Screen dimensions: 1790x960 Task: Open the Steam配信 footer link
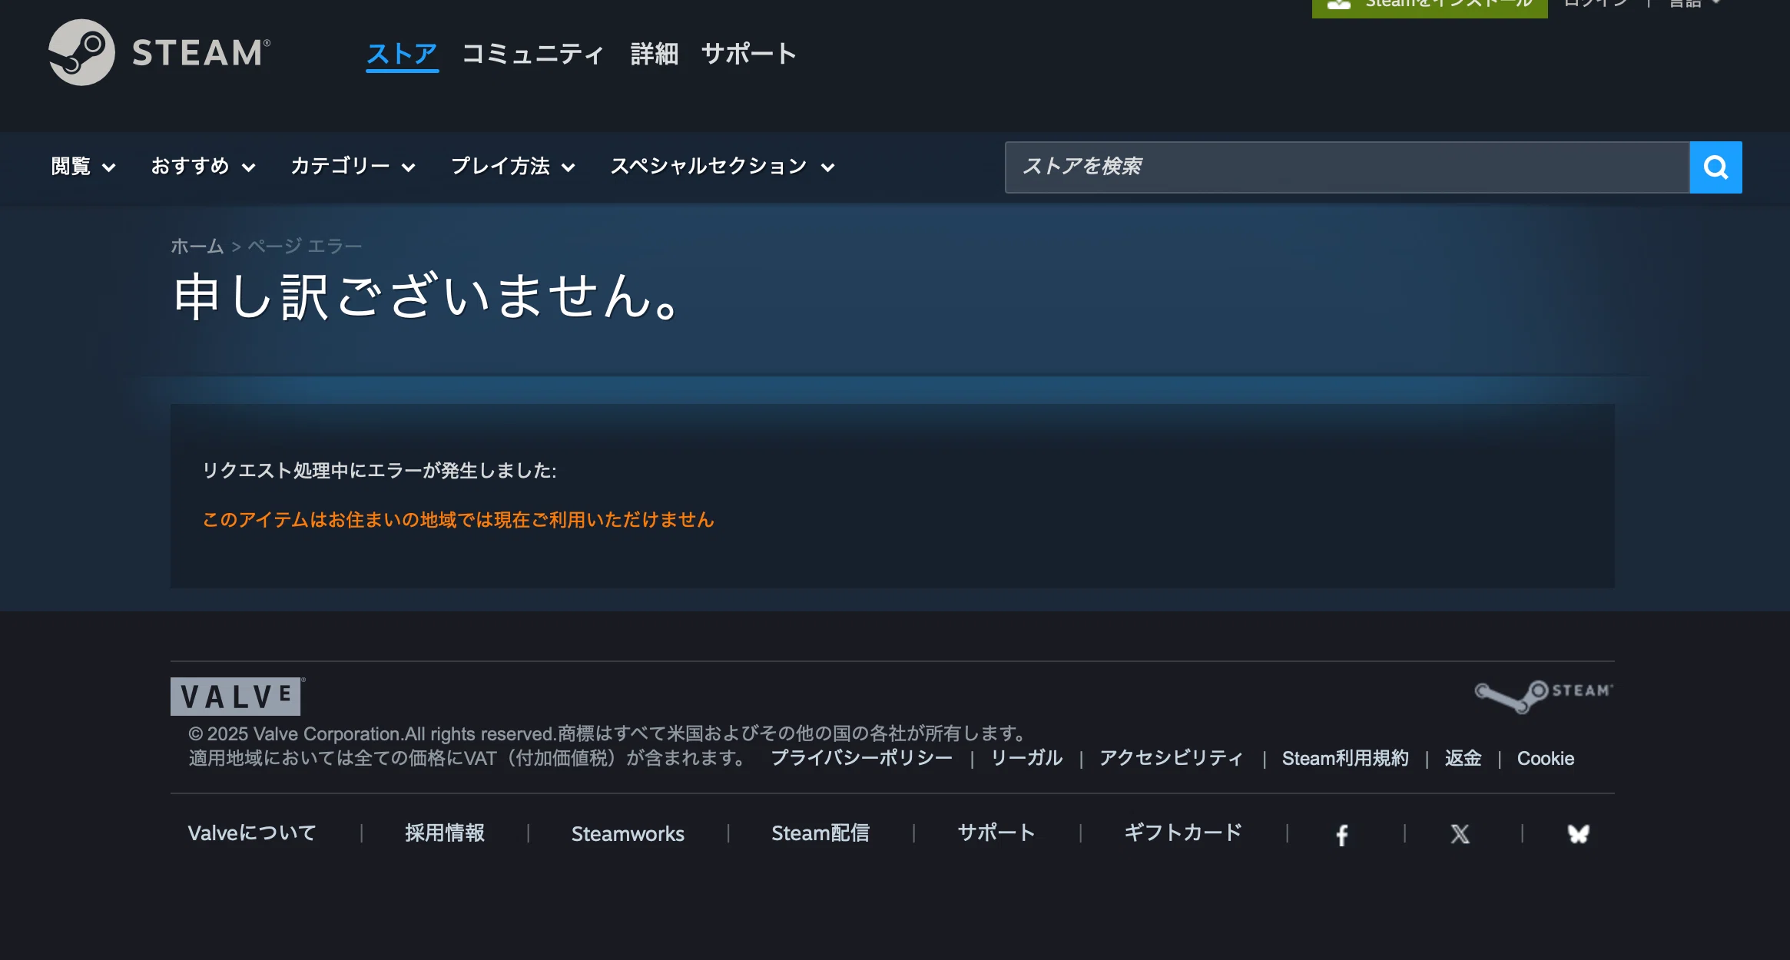[820, 833]
